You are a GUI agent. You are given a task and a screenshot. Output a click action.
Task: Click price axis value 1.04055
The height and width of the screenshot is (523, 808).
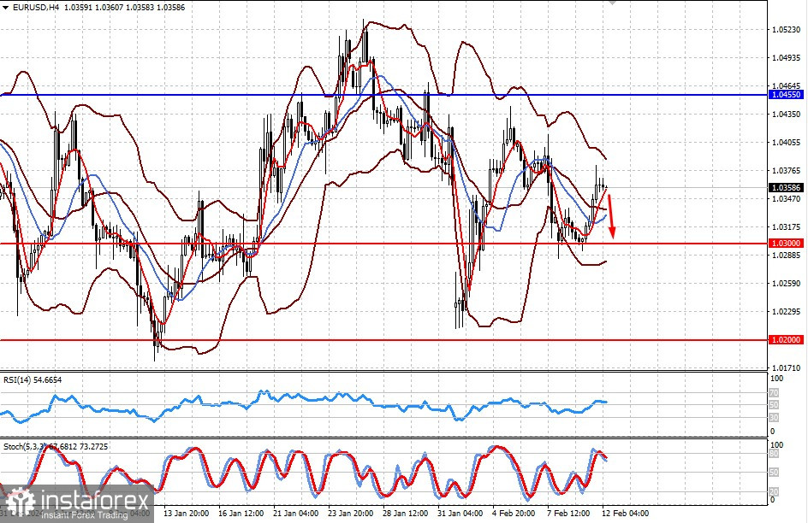(786, 143)
